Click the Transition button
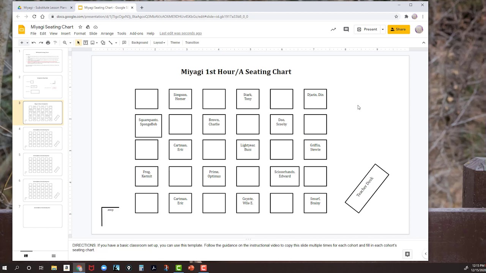Viewport: 486px width, 273px height. point(192,42)
